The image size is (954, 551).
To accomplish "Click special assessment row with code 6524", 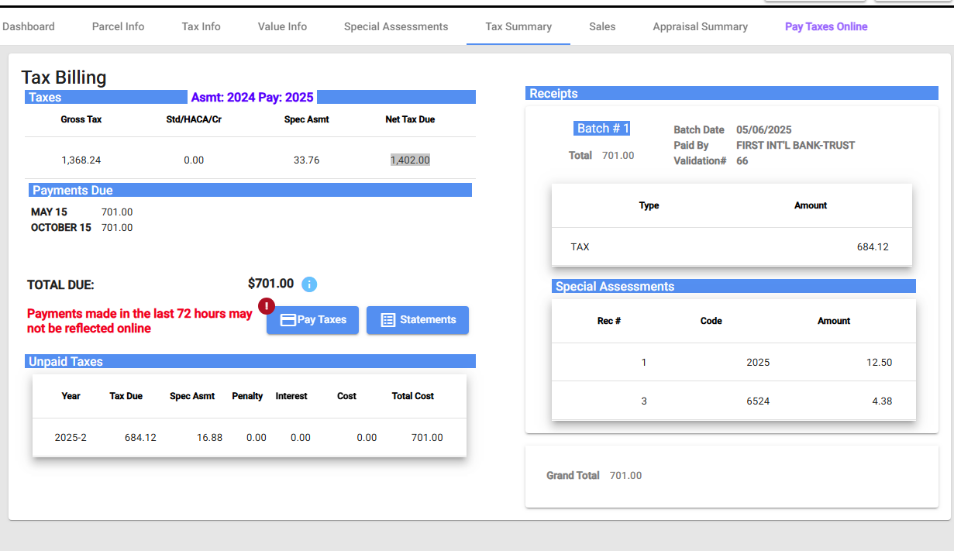I will click(x=733, y=401).
